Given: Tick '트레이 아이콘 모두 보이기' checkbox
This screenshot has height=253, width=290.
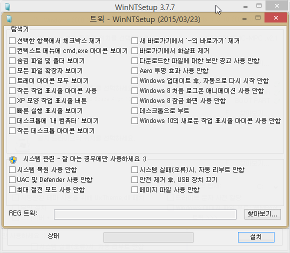Looking at the screenshot, I should tap(12, 80).
